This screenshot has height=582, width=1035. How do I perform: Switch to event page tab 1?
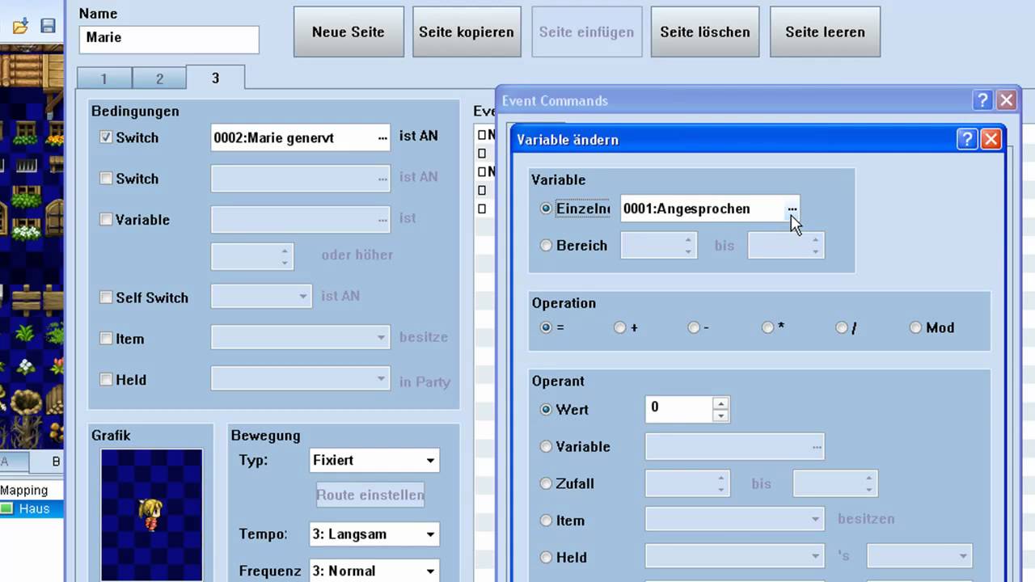103,78
